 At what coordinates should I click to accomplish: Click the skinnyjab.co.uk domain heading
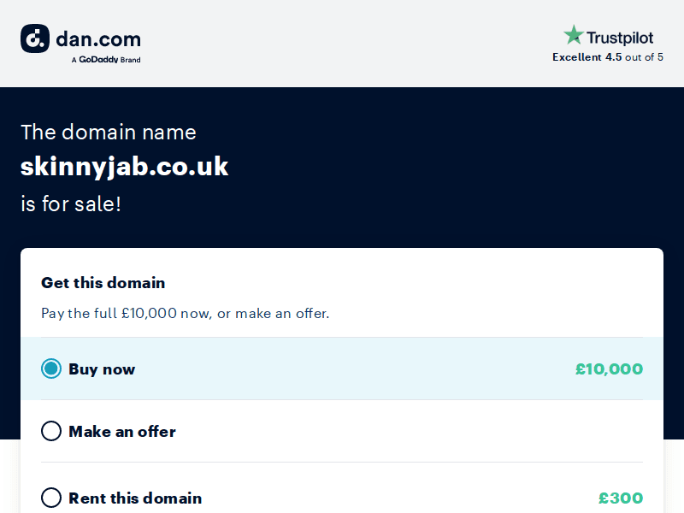(125, 167)
